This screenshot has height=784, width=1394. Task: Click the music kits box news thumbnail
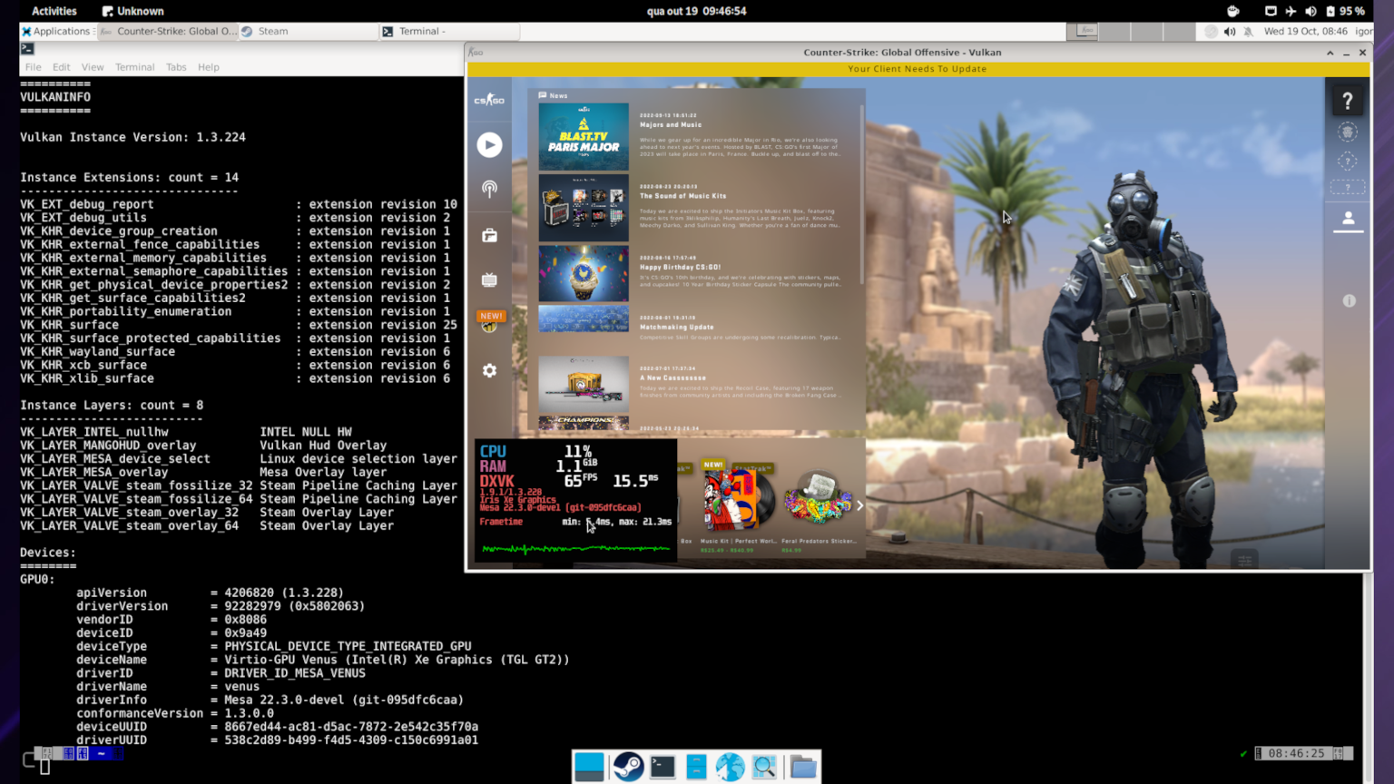584,208
